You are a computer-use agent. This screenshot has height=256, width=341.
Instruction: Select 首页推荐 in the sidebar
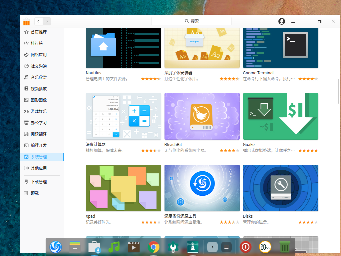42,32
